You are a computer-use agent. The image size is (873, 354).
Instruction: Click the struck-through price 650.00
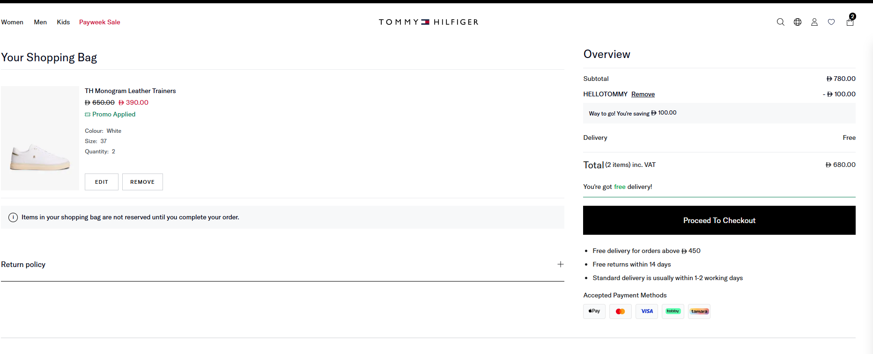click(x=100, y=102)
